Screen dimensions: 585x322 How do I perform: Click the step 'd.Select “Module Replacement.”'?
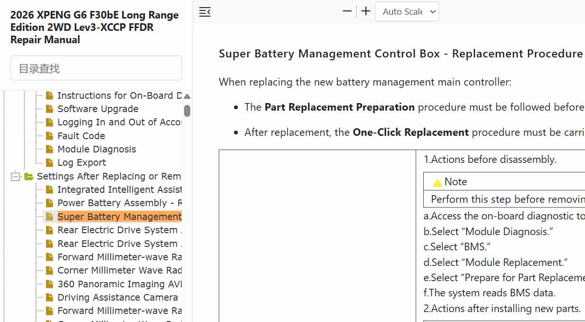[496, 263]
